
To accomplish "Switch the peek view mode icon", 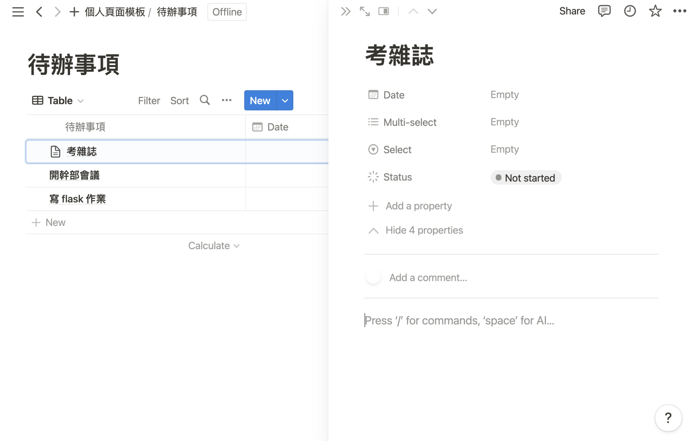I will 384,11.
